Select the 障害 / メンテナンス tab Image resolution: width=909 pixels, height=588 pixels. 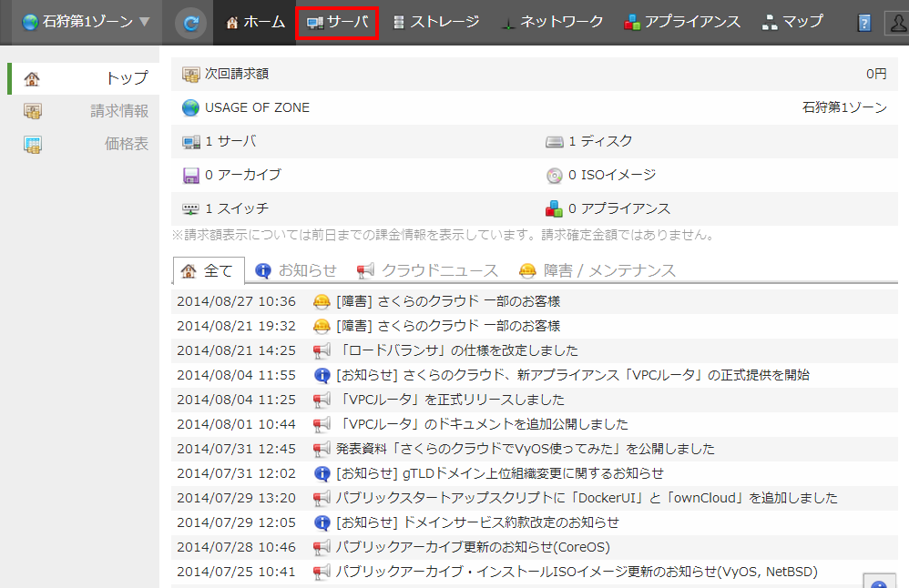click(x=597, y=270)
